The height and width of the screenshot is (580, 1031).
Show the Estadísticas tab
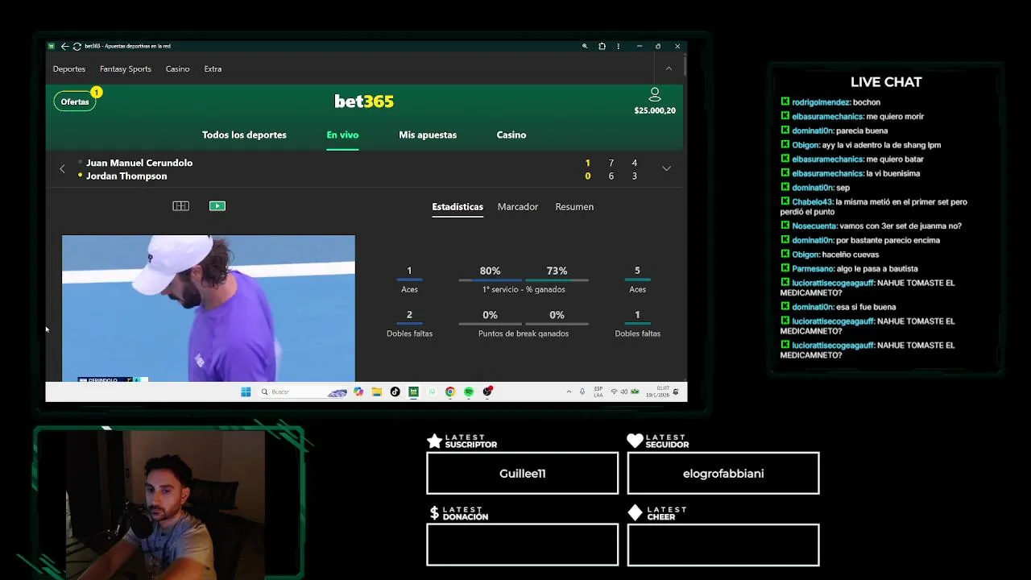[458, 207]
